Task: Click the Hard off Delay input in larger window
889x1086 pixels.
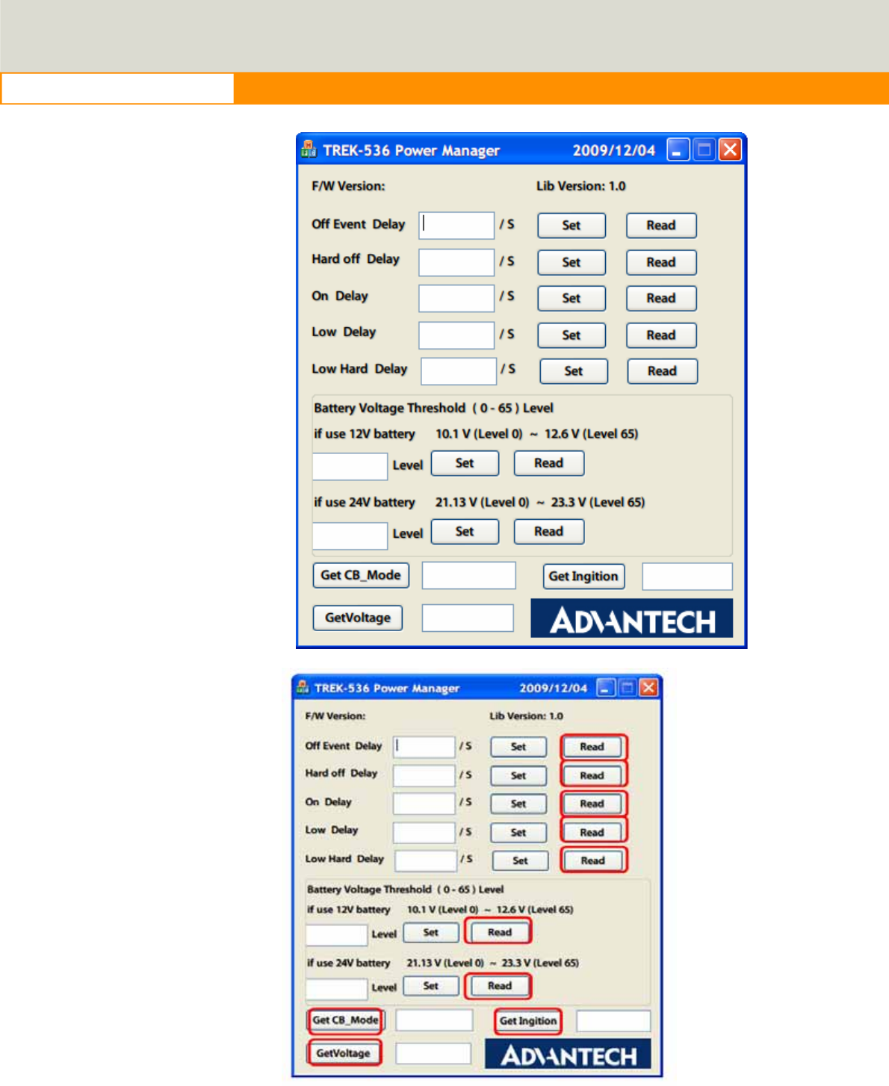Action: (x=456, y=262)
